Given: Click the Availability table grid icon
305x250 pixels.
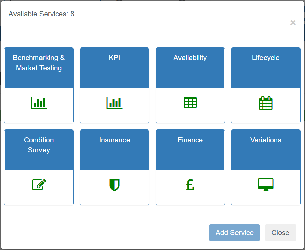Looking at the screenshot, I should [190, 103].
